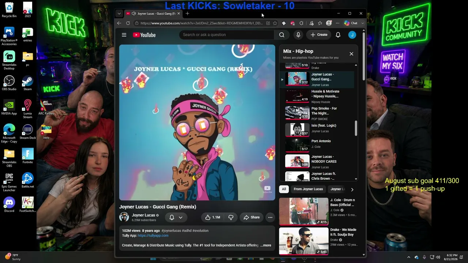The image size is (468, 263).
Task: Open OBS Studio desktop icon
Action: pyautogui.click(x=9, y=83)
